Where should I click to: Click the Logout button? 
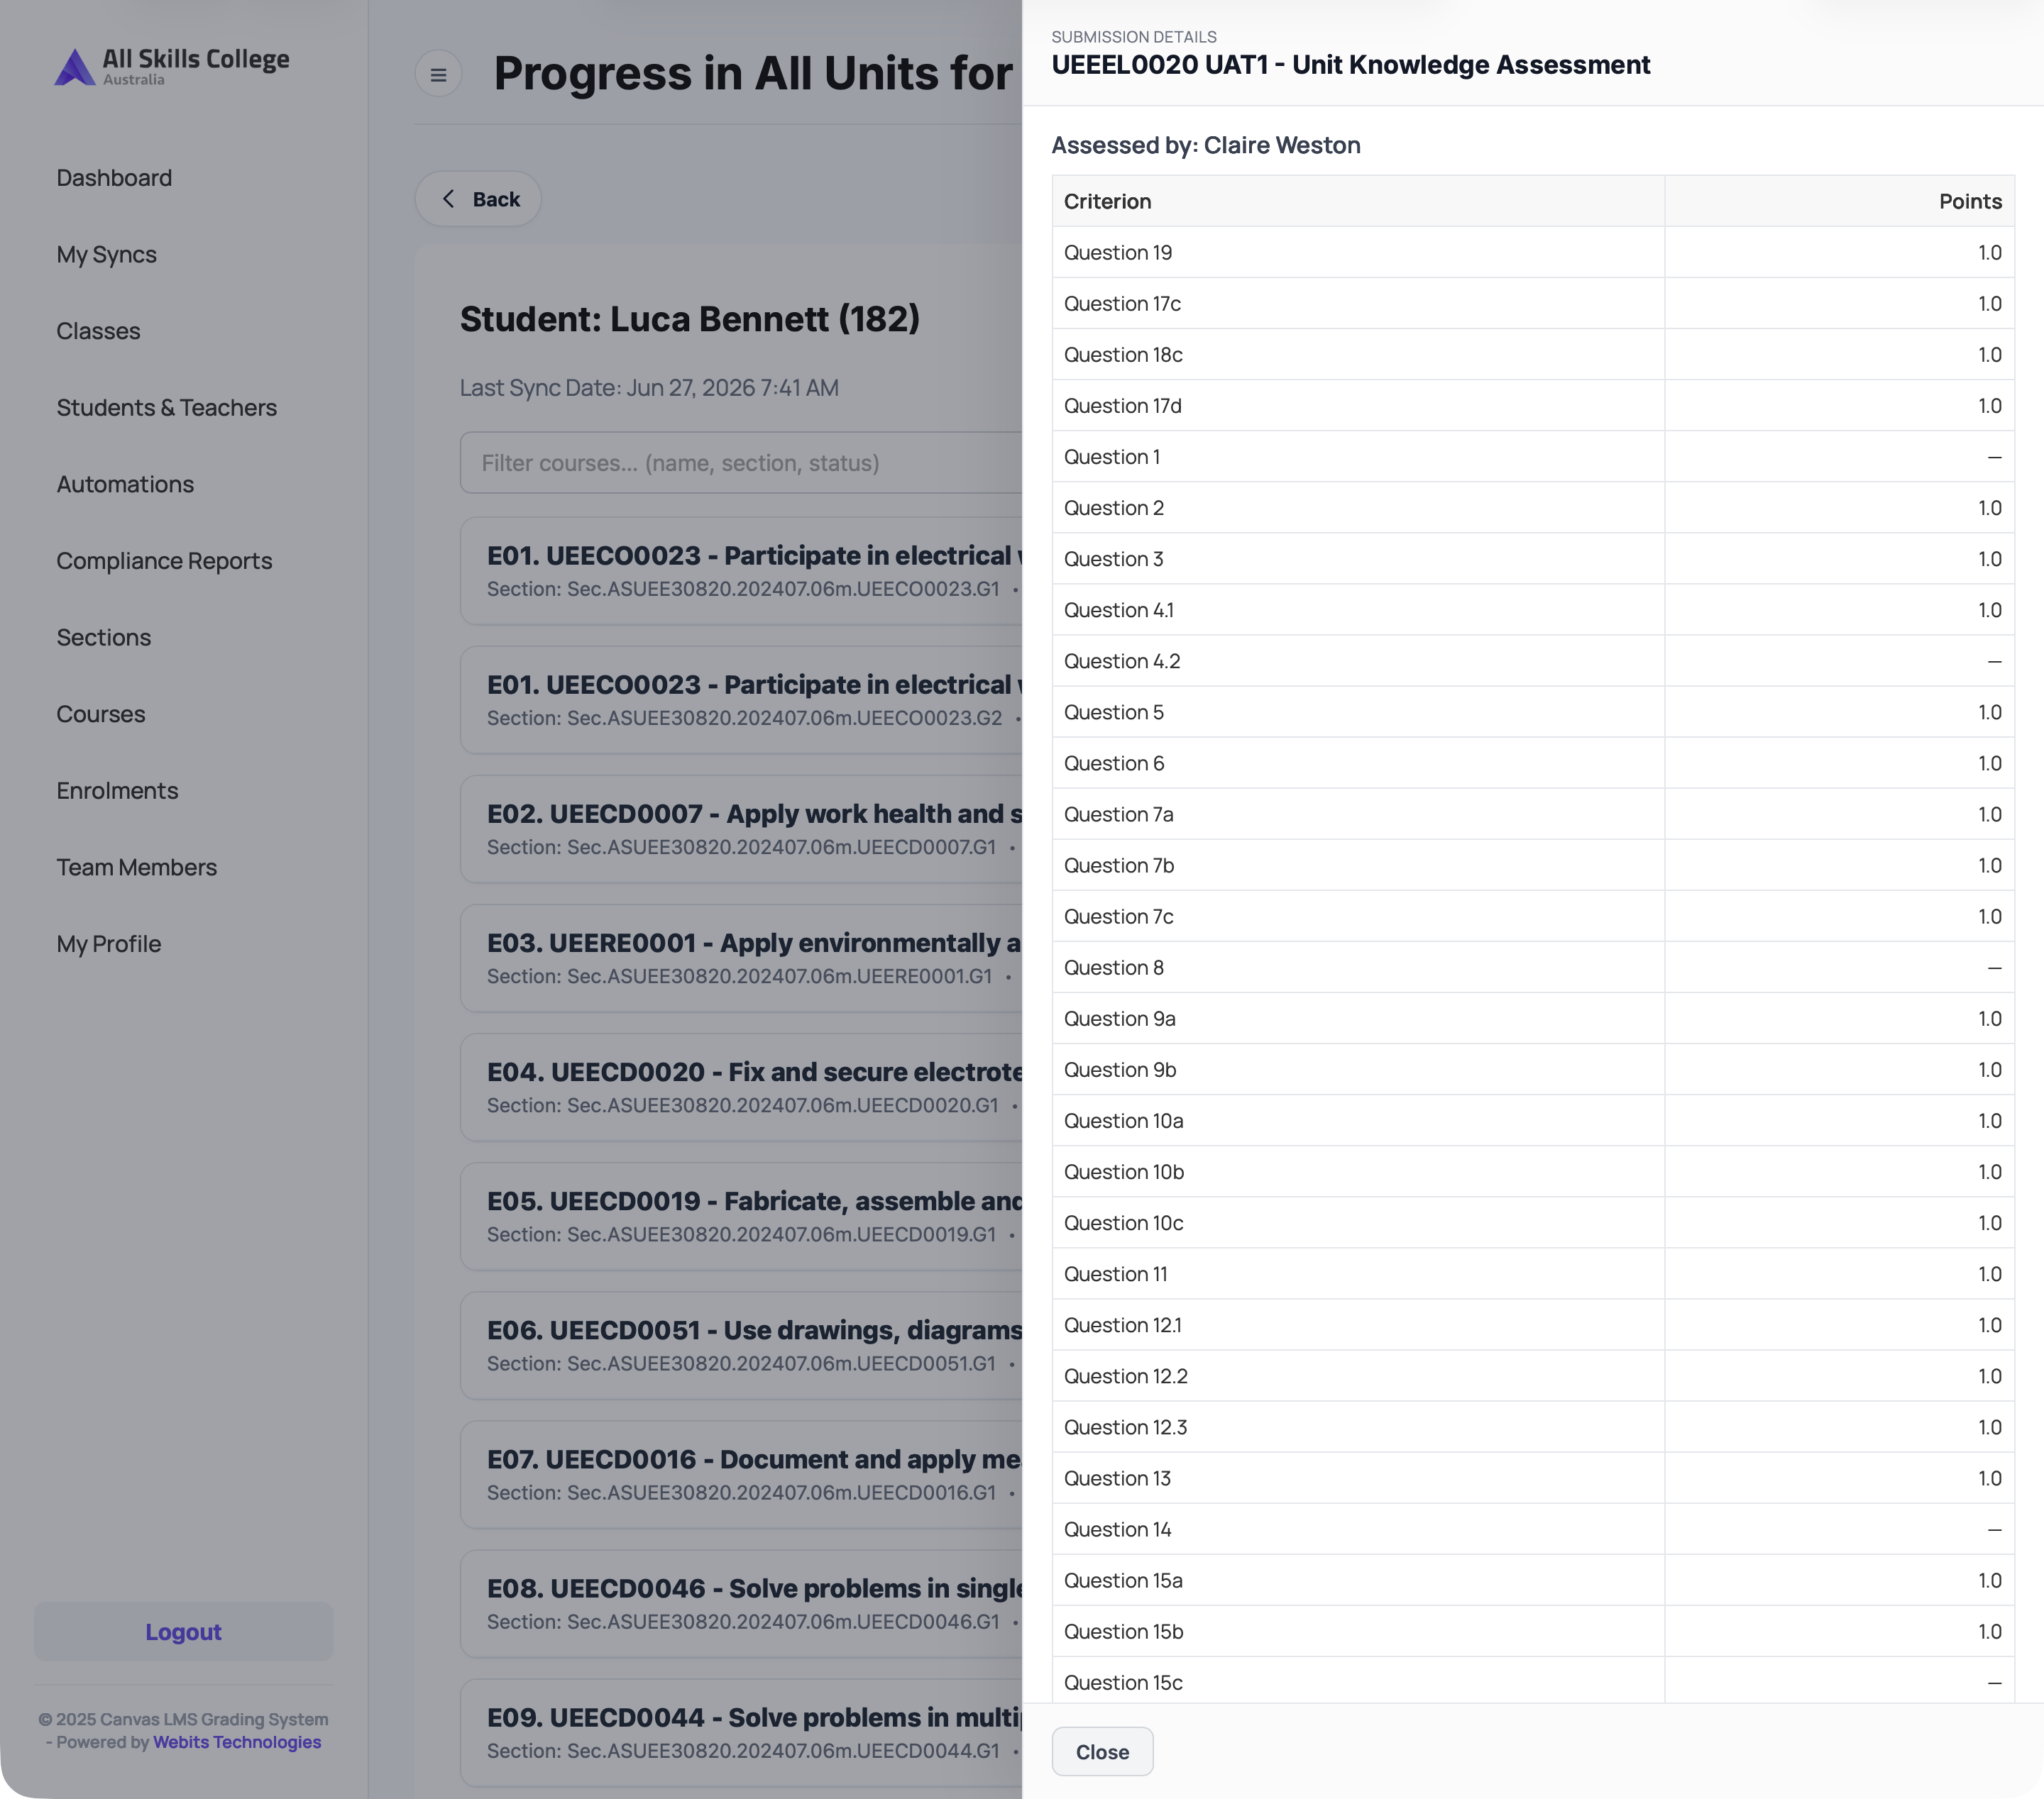[x=184, y=1631]
